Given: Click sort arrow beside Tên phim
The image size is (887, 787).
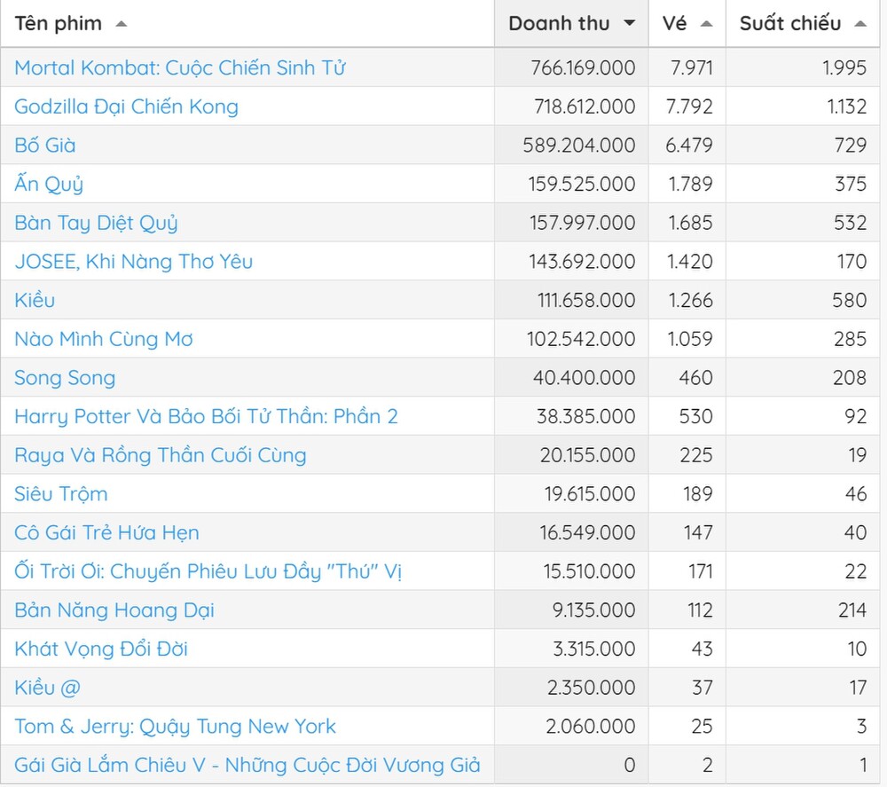Looking at the screenshot, I should (x=122, y=24).
